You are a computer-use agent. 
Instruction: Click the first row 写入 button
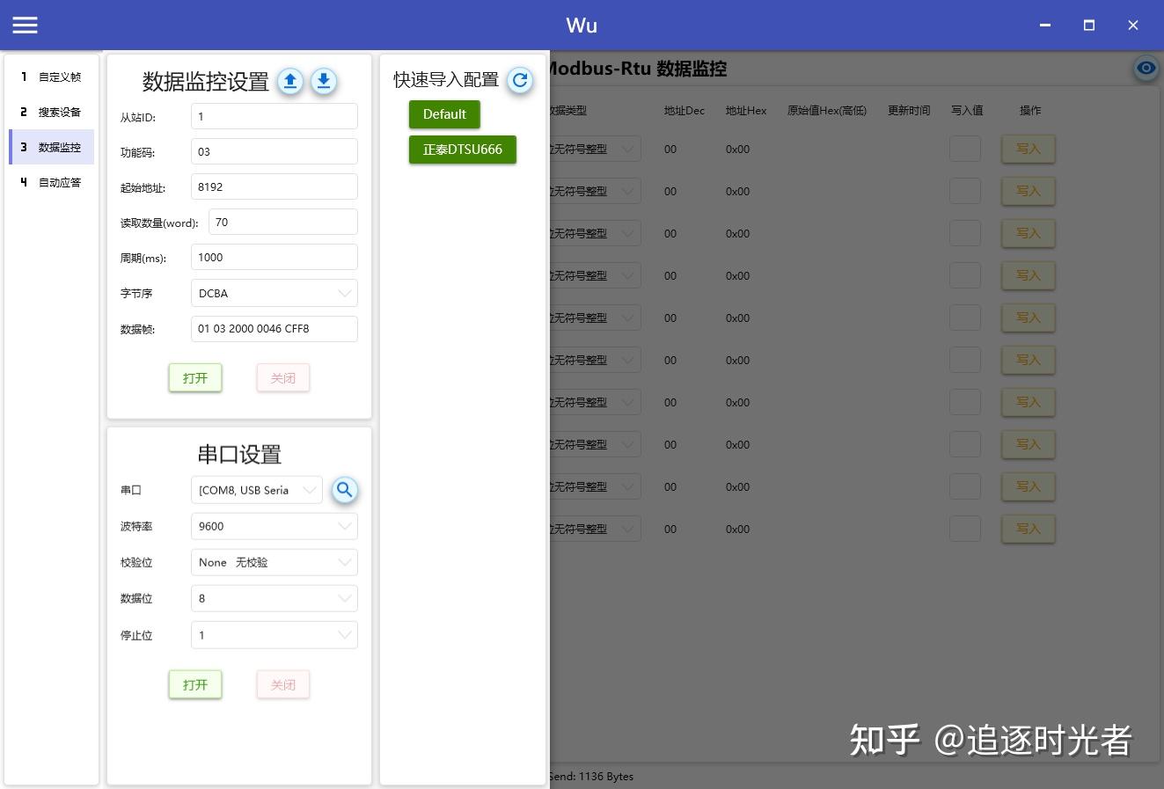pos(1028,149)
